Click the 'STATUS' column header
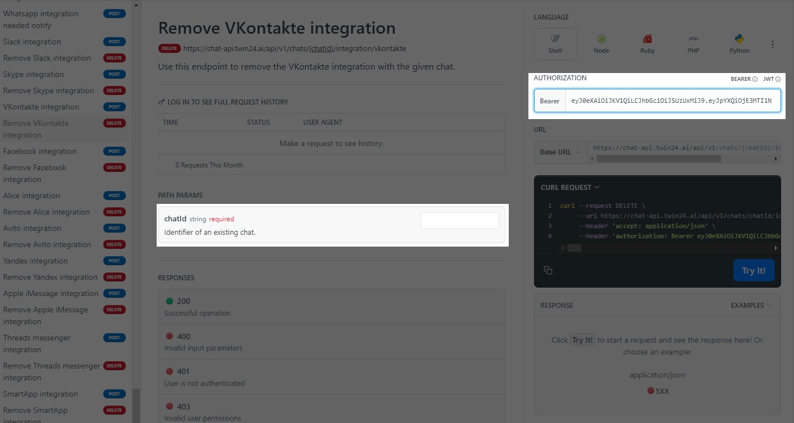 point(258,122)
